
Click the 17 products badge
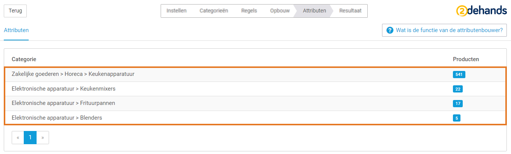tap(458, 103)
